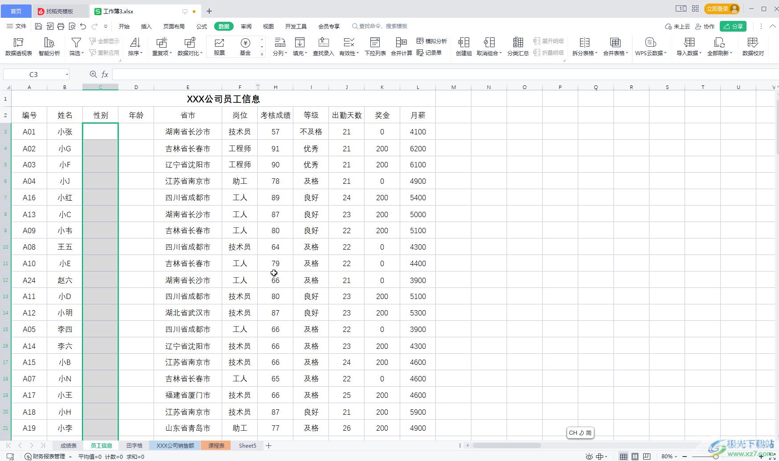Screen dimensions: 779x461
Task: Open the 公式 (Formulas) ribbon tab
Action: pyautogui.click(x=202, y=26)
